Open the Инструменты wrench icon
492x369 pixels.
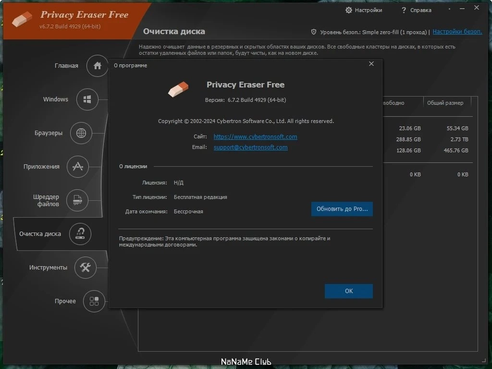tap(86, 267)
